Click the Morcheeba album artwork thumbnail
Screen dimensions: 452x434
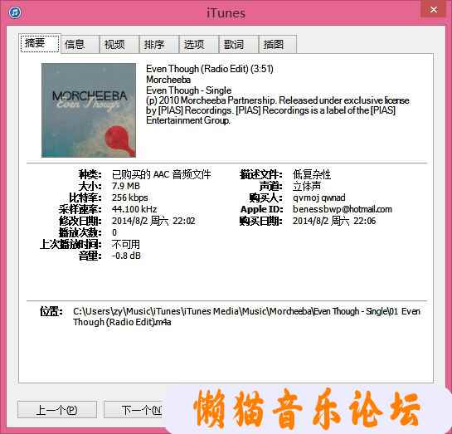(x=89, y=110)
